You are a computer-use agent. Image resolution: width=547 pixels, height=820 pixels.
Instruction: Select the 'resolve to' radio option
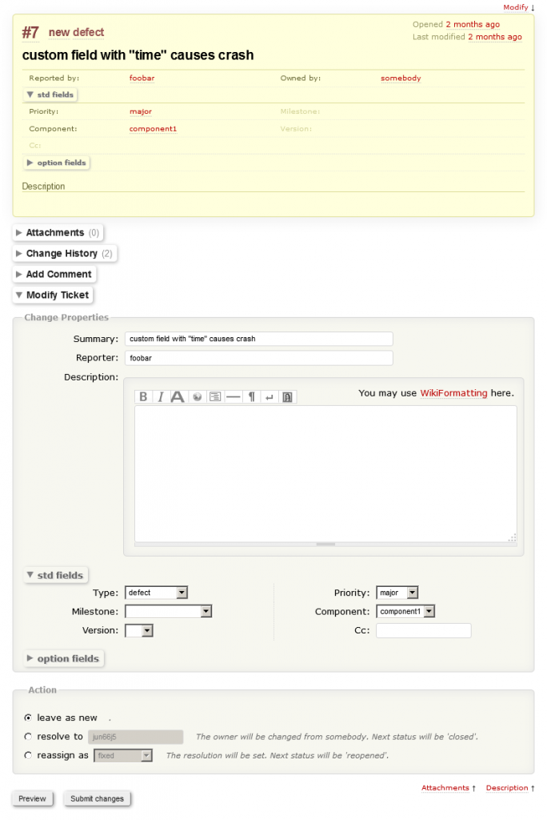point(29,736)
